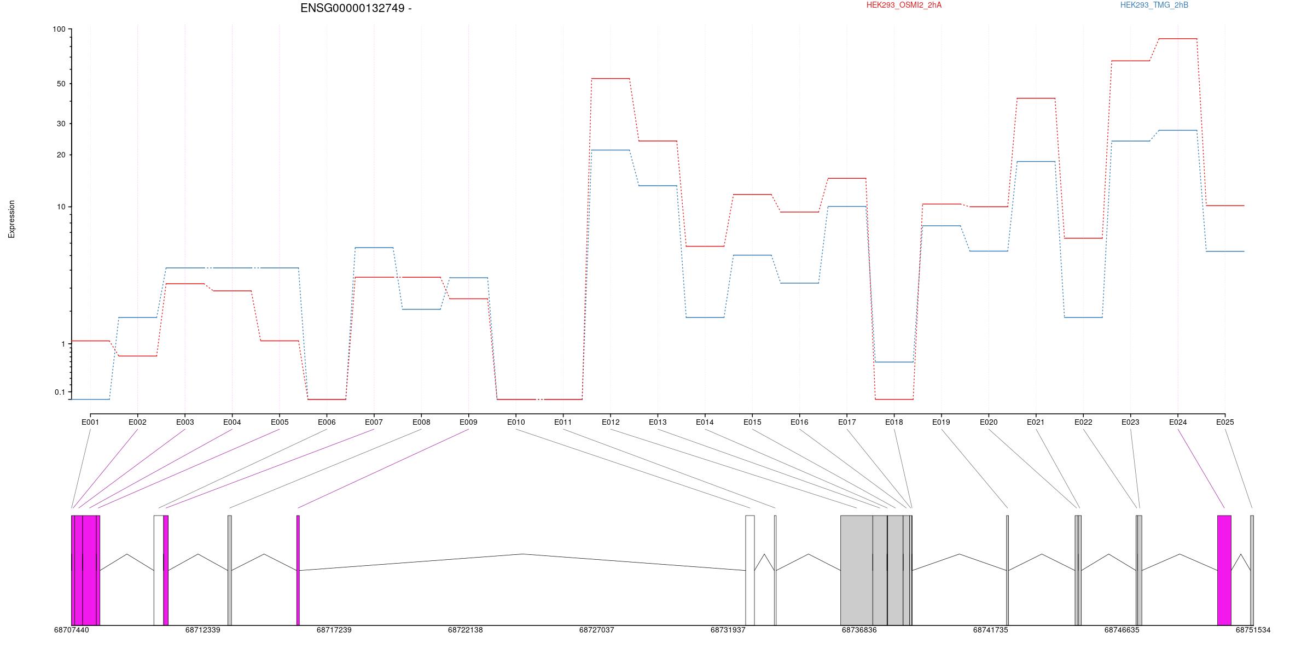Screen dimensions: 1313x656
Task: Click exon label E004
Action: 232,422
